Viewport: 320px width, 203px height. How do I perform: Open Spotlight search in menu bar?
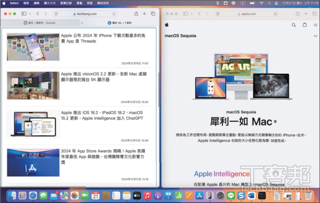point(269,3)
